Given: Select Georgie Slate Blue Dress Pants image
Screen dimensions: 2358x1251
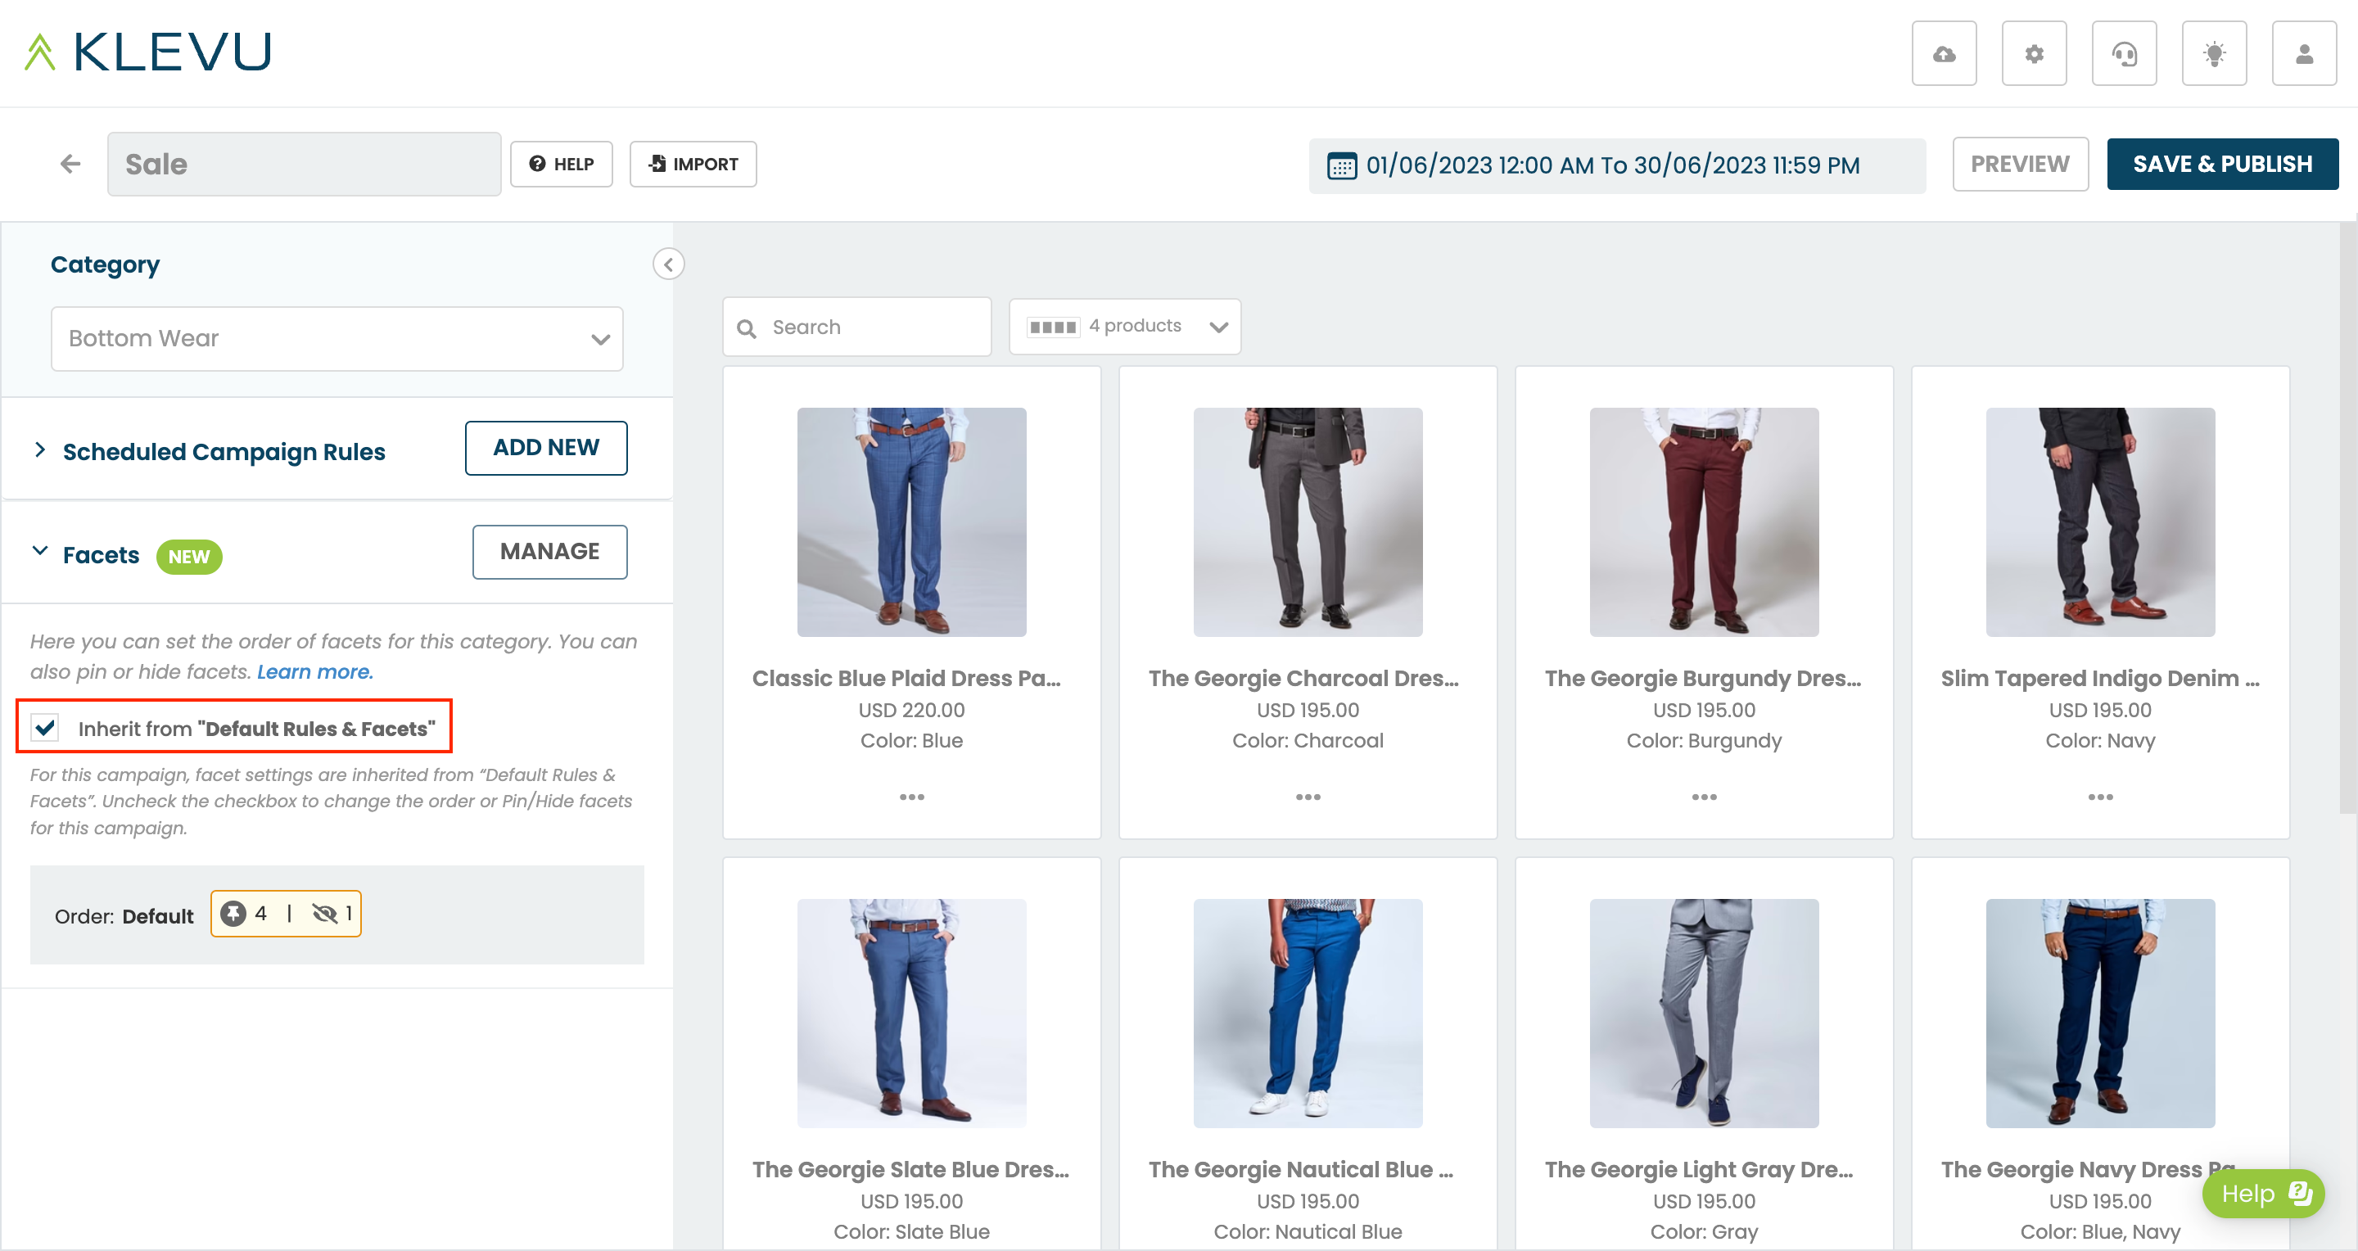Looking at the screenshot, I should [x=912, y=1014].
